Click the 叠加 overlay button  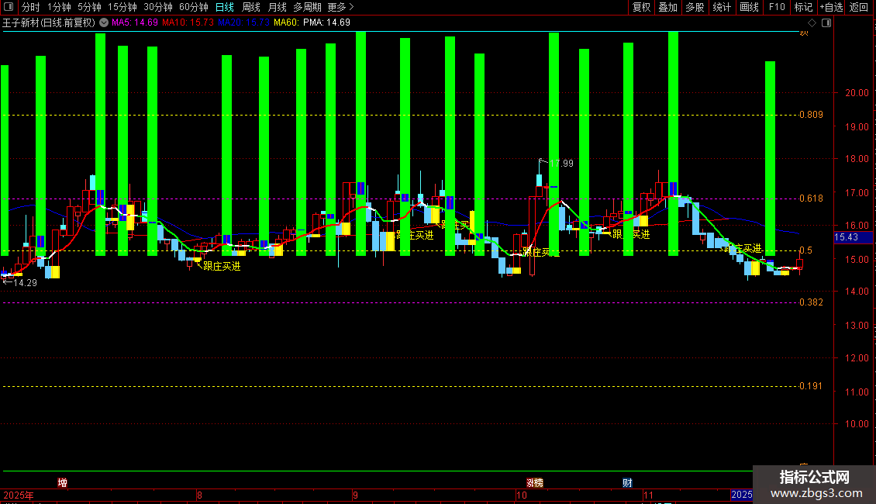tap(668, 7)
